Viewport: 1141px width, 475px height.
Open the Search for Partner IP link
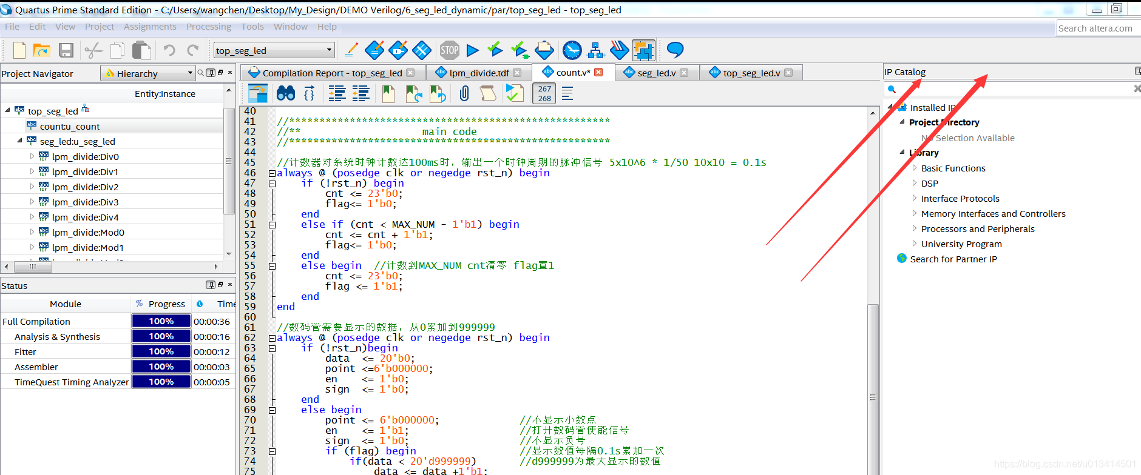pos(953,259)
